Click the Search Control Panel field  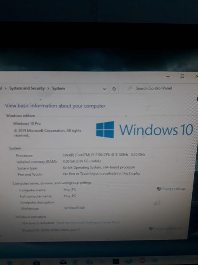(160, 88)
